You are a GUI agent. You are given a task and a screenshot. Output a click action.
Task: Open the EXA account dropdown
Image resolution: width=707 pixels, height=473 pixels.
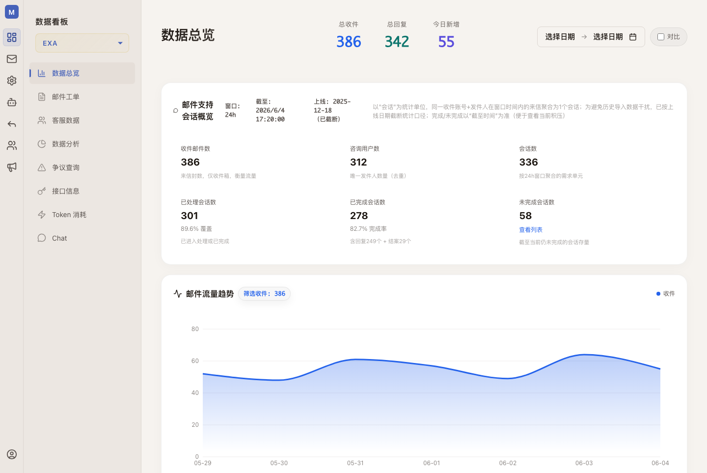82,43
